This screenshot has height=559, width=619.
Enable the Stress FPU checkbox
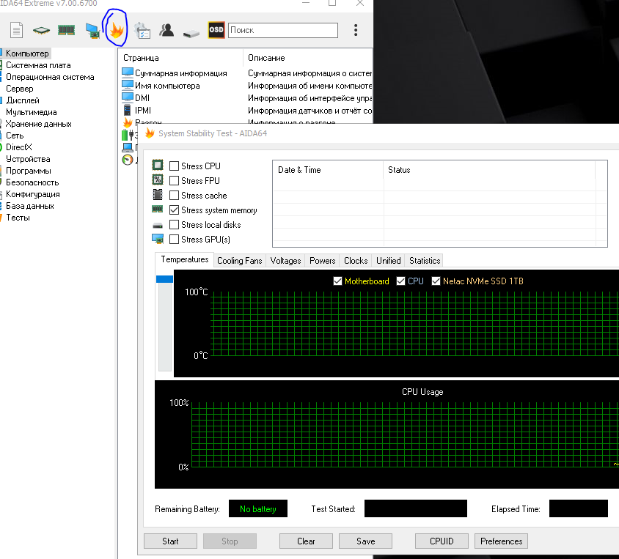click(x=174, y=180)
